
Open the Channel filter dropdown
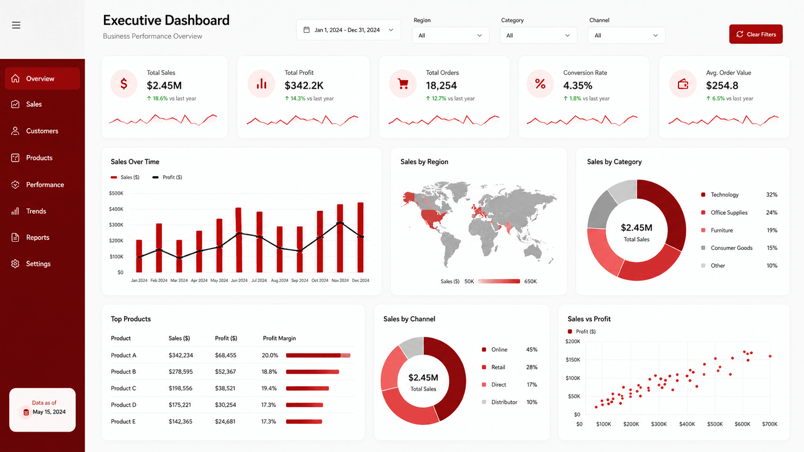tap(627, 35)
